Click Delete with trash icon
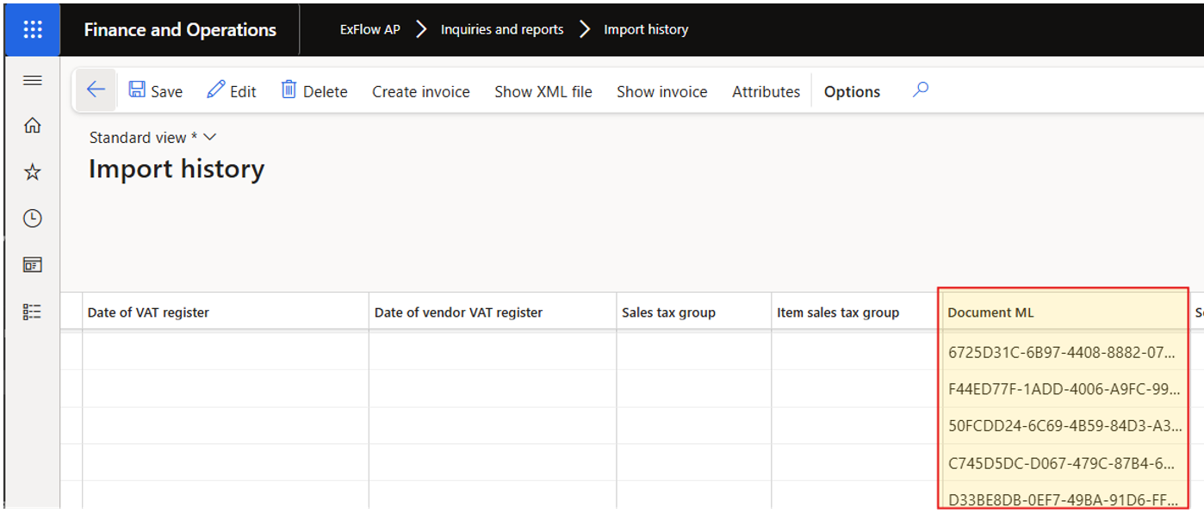The width and height of the screenshot is (1204, 513). point(314,91)
